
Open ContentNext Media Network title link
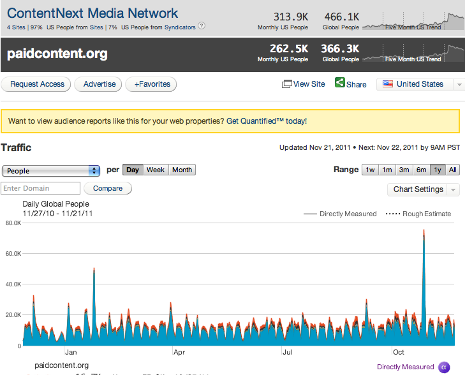(x=92, y=13)
